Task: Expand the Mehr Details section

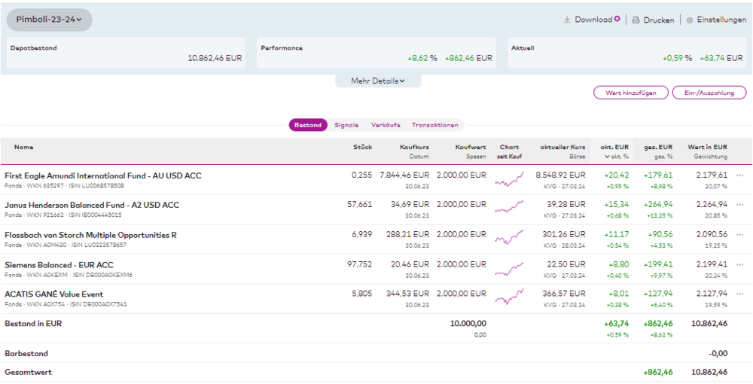Action: point(377,81)
